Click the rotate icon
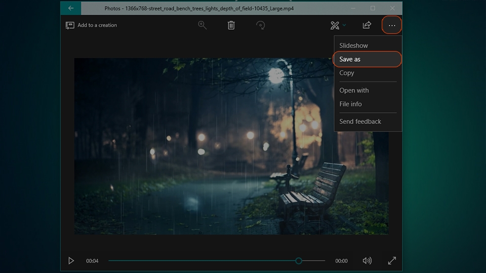486x273 pixels. 260,25
